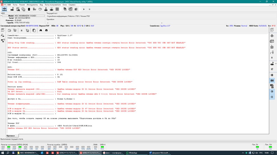Click the pause icon in log toolbar
The width and height of the screenshot is (277, 155).
(x=22, y=30)
